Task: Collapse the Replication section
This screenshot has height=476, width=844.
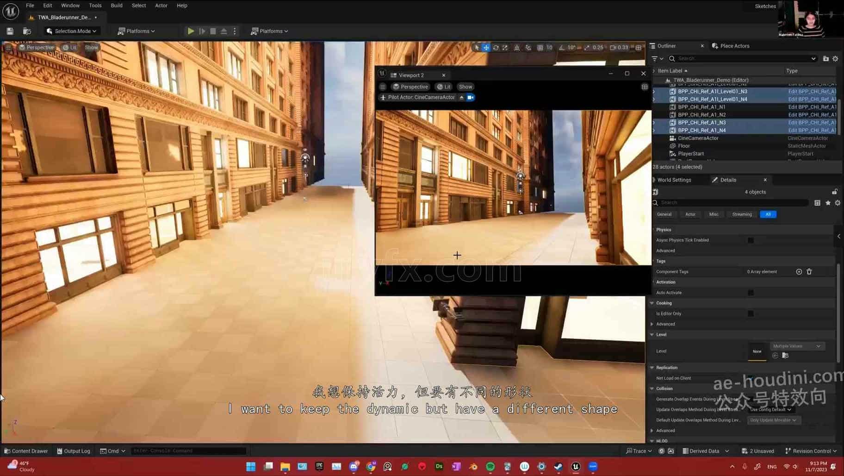Action: pyautogui.click(x=652, y=368)
